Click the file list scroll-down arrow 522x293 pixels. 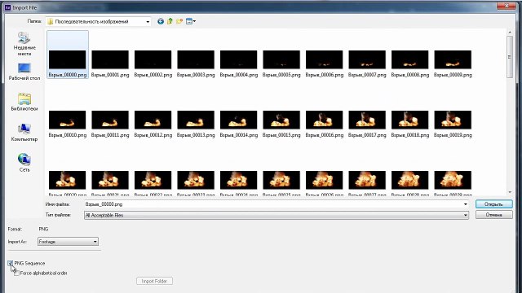[510, 192]
